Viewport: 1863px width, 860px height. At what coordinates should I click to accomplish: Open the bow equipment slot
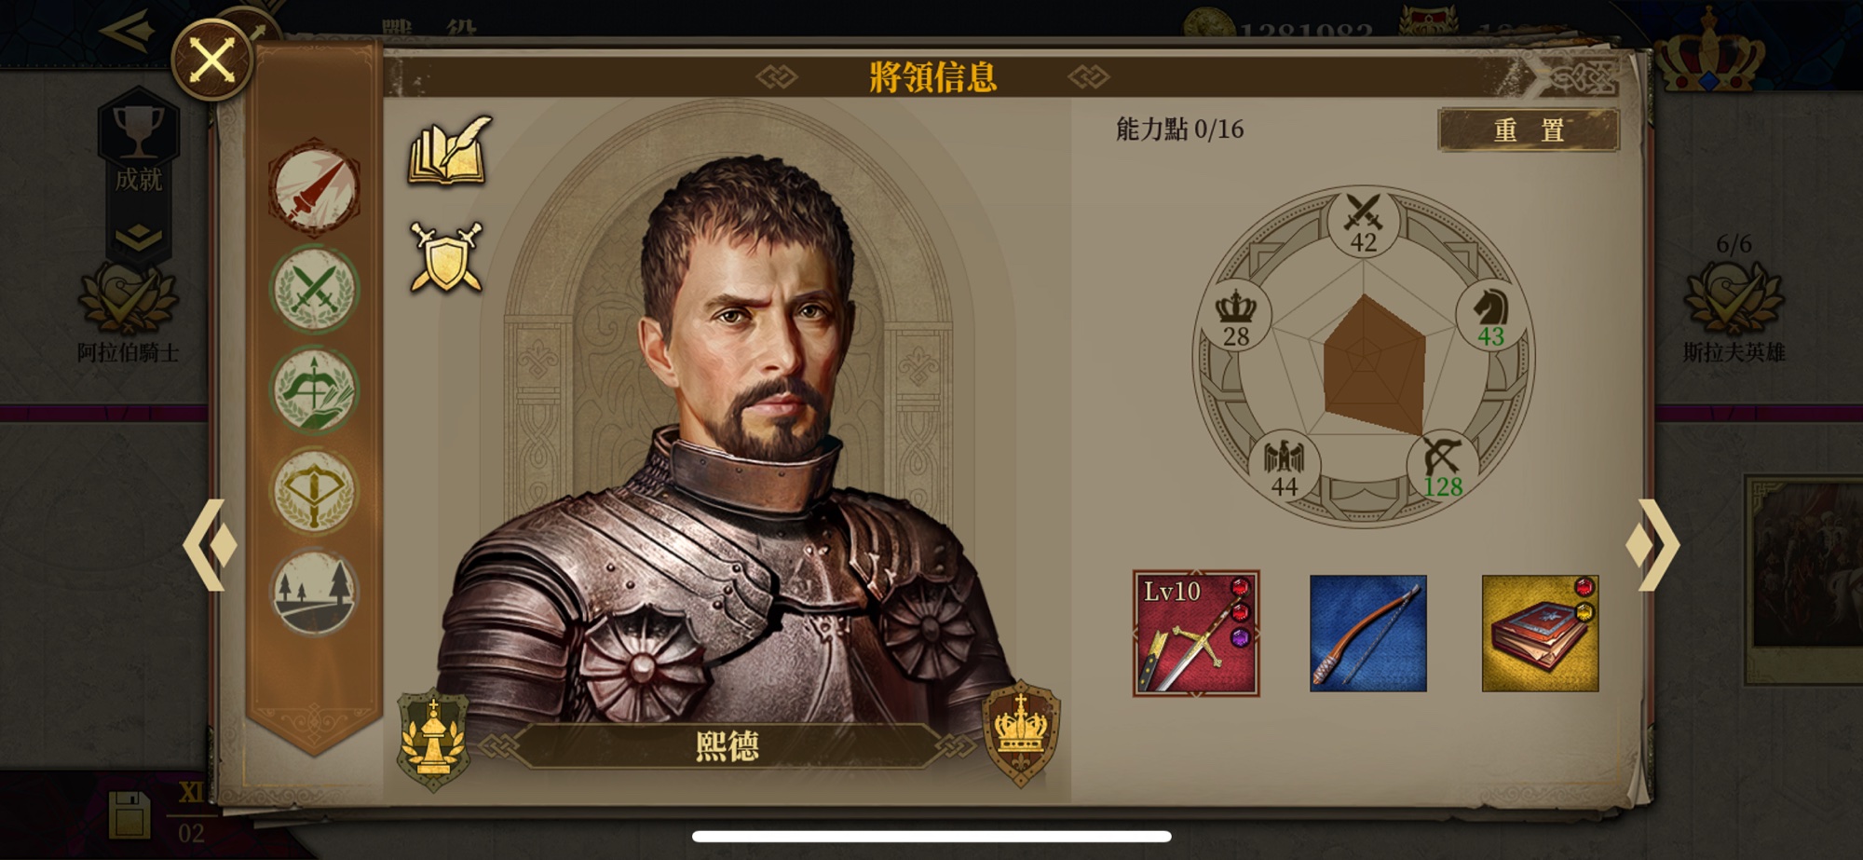click(1368, 634)
